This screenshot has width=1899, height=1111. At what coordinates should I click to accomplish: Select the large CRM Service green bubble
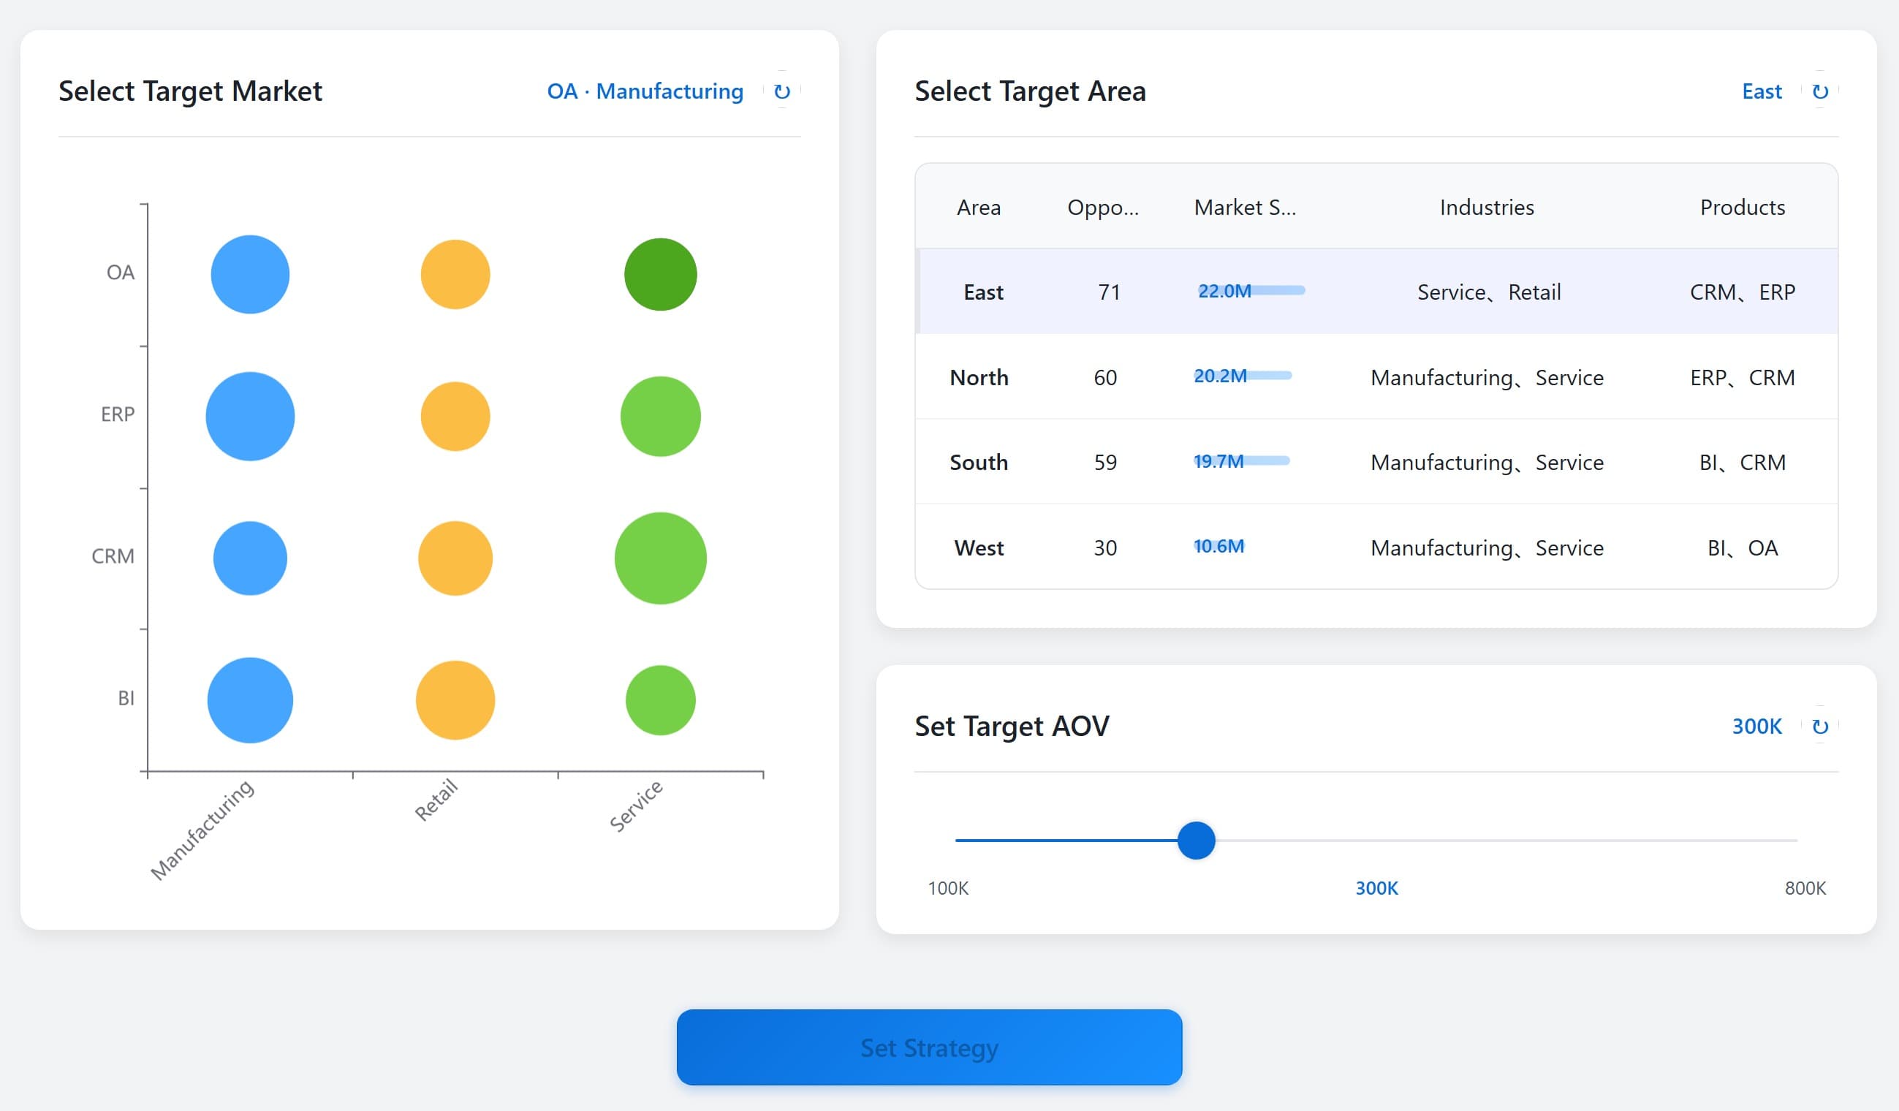[x=660, y=558]
